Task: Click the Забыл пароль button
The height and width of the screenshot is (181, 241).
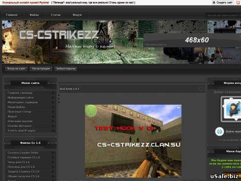Action: 66,69
